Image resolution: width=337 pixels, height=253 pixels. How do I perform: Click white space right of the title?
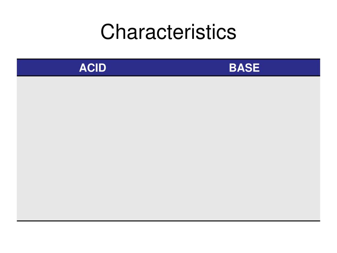[287, 32]
